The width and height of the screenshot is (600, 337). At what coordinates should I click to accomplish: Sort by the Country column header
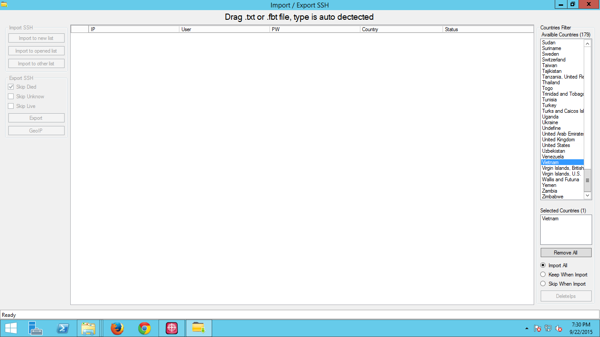pos(401,29)
